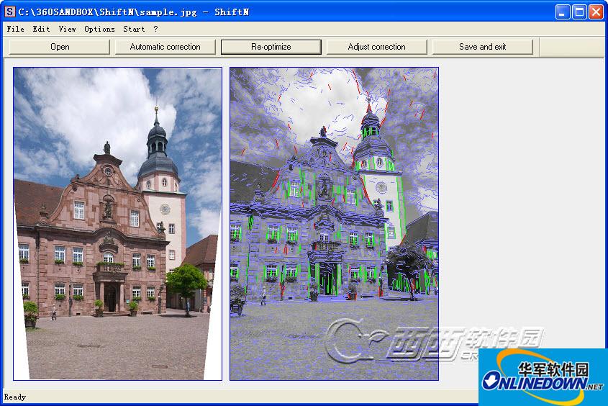Open the Start menu item
Viewport: 608px width, 406px height.
(x=134, y=29)
